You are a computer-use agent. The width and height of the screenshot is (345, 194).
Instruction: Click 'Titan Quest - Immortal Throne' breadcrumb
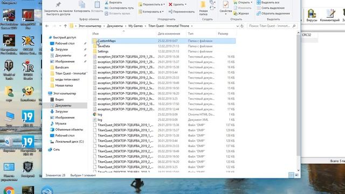coord(169,26)
